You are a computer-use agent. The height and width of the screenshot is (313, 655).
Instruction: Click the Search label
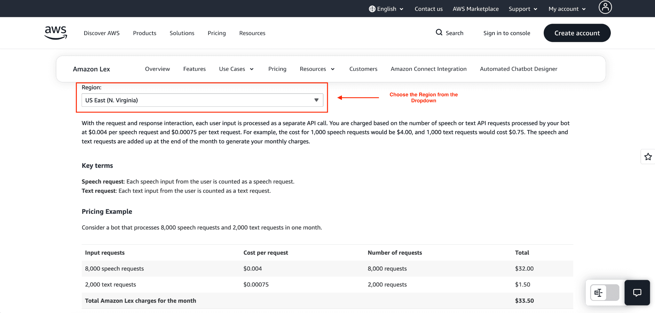coord(454,33)
